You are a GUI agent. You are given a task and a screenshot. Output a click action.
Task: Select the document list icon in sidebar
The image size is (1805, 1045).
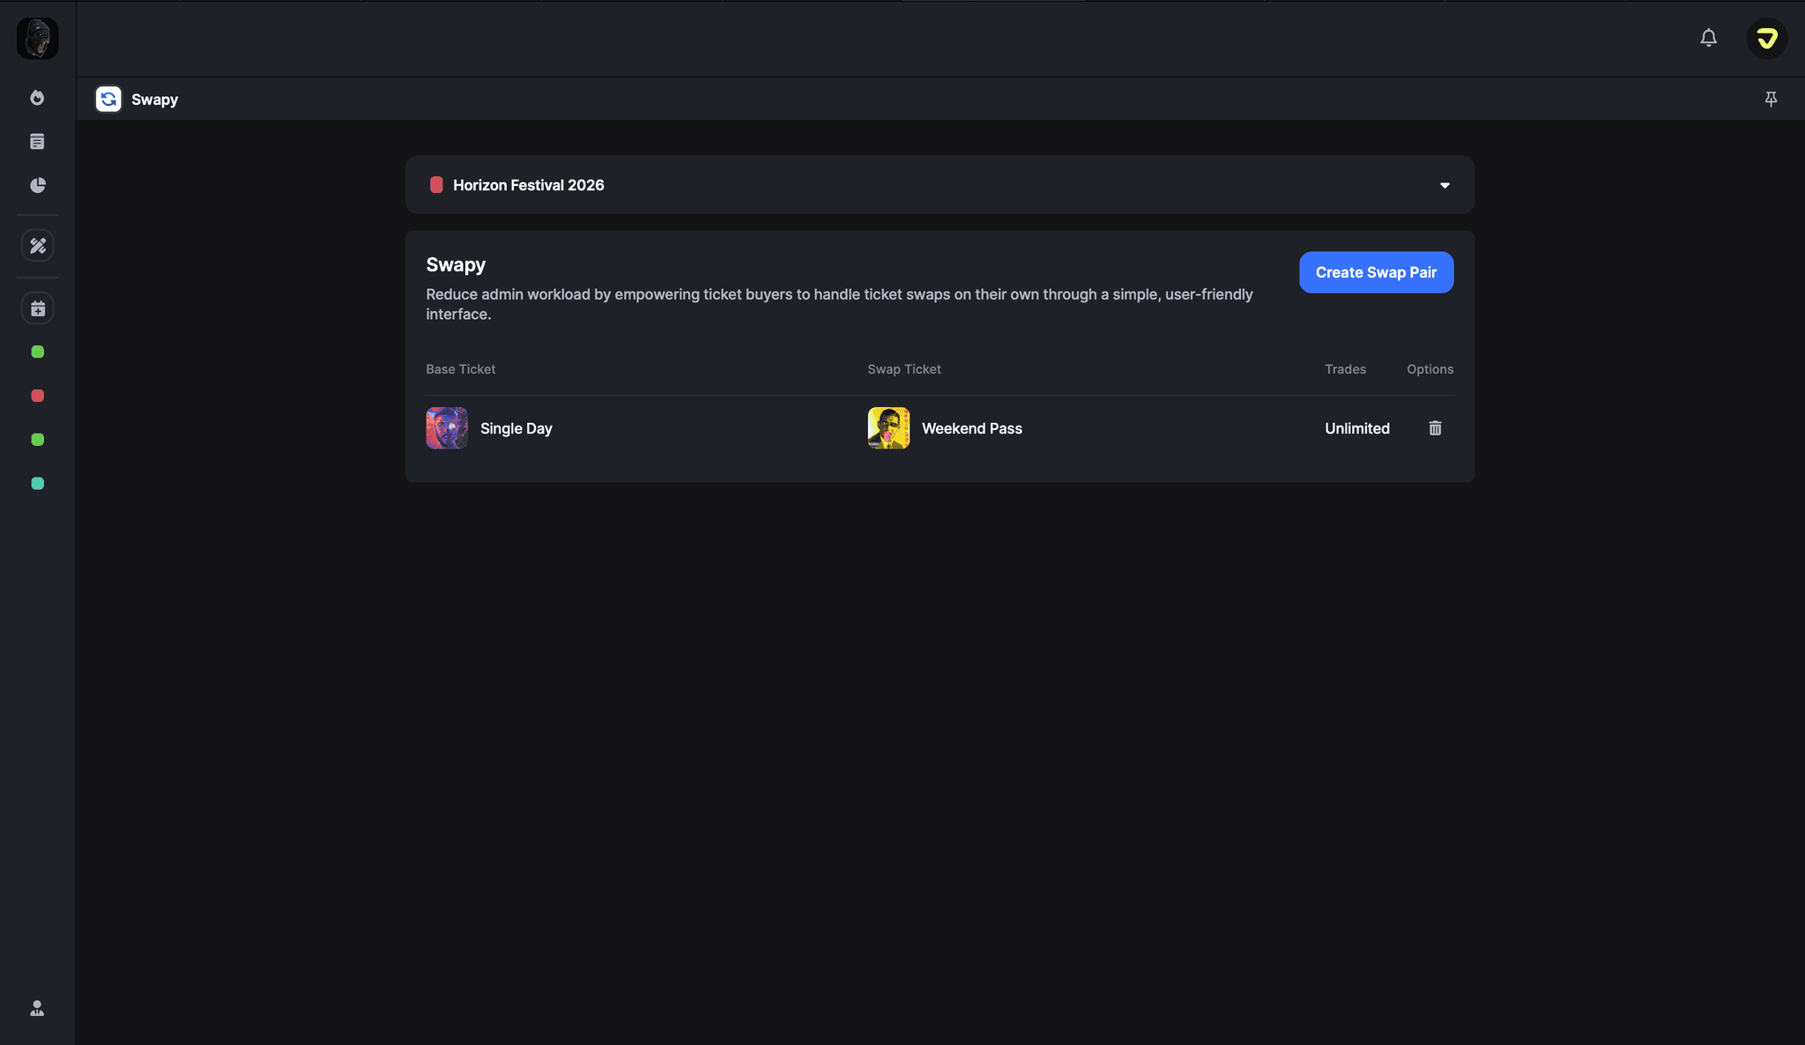tap(37, 141)
